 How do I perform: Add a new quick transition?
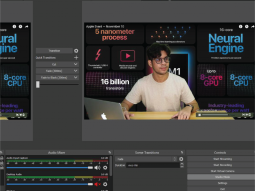pos(76,57)
